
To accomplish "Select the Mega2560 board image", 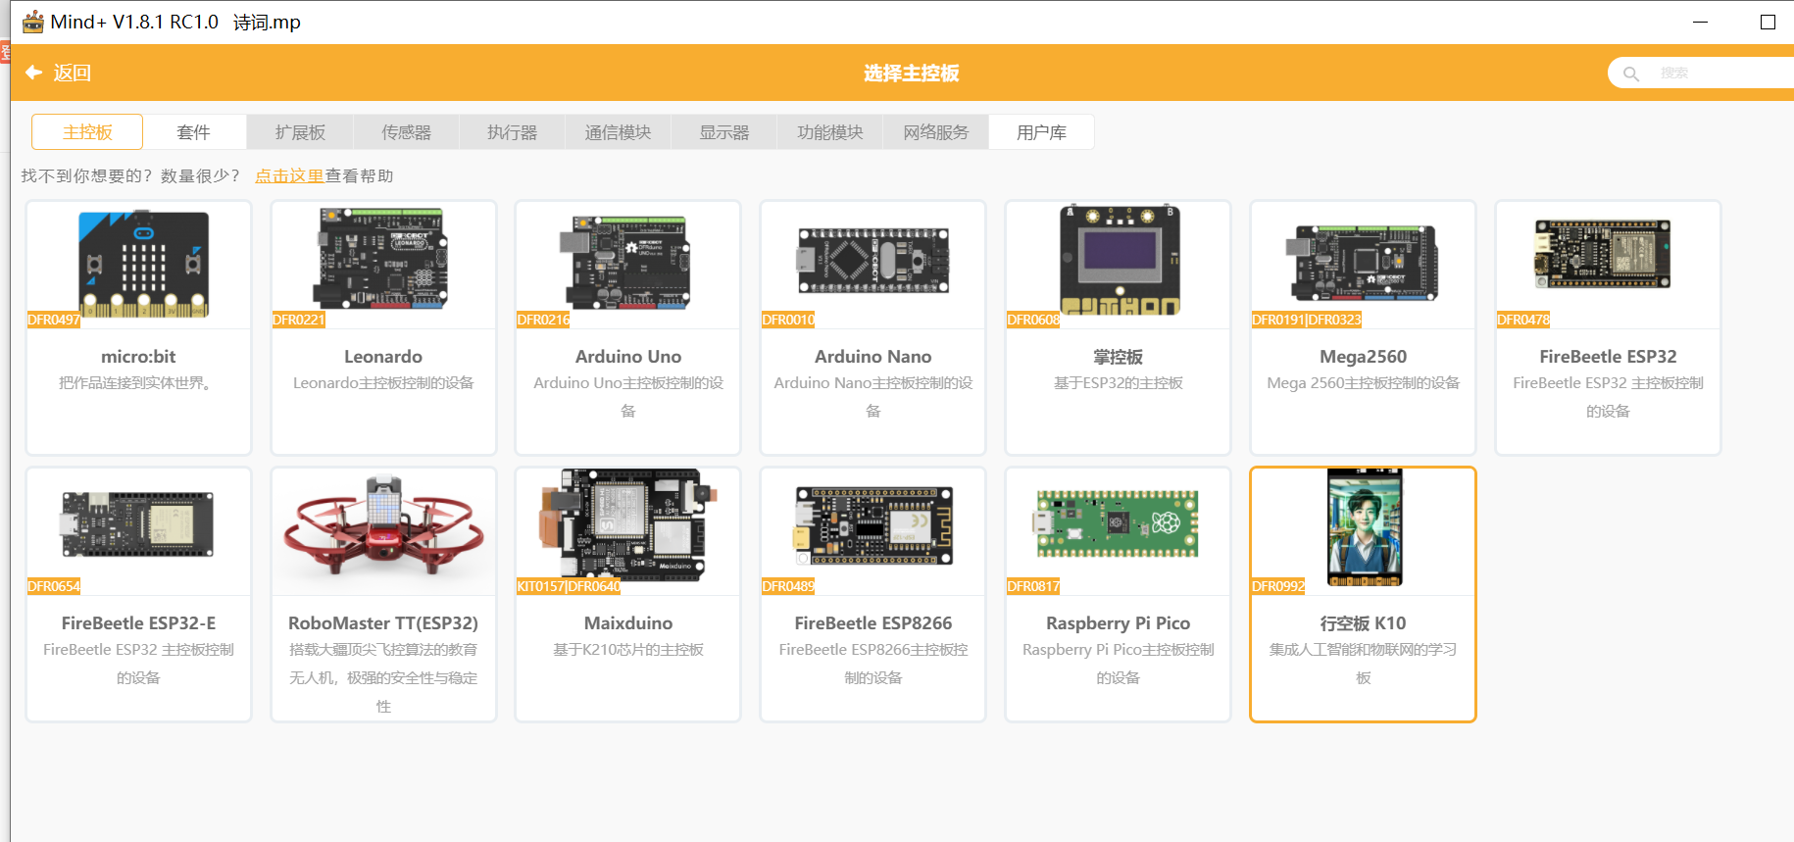I will pos(1364,263).
